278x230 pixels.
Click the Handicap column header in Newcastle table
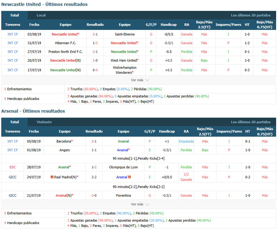(x=169, y=25)
